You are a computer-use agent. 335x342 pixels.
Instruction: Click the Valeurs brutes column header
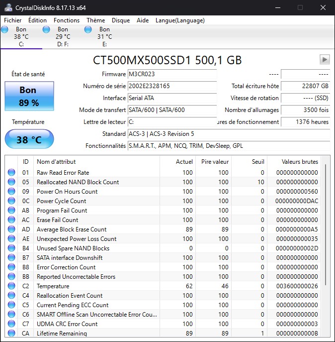[294, 162]
